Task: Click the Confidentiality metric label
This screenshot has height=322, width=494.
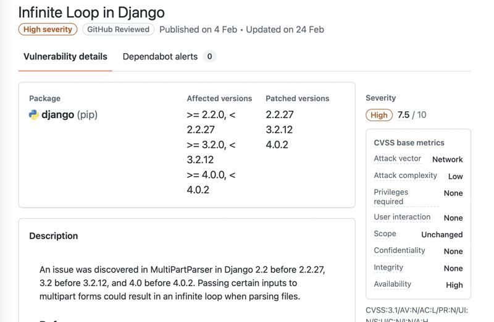Action: 400,250
